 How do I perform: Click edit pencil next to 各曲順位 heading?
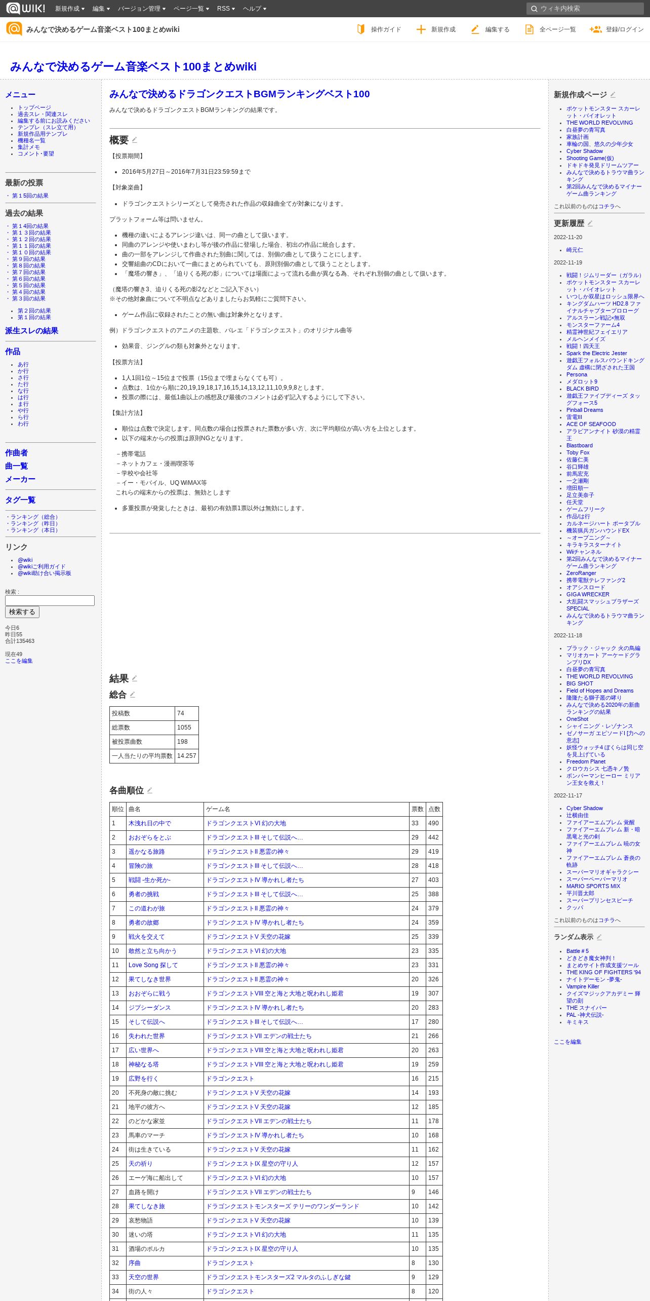coord(149,790)
